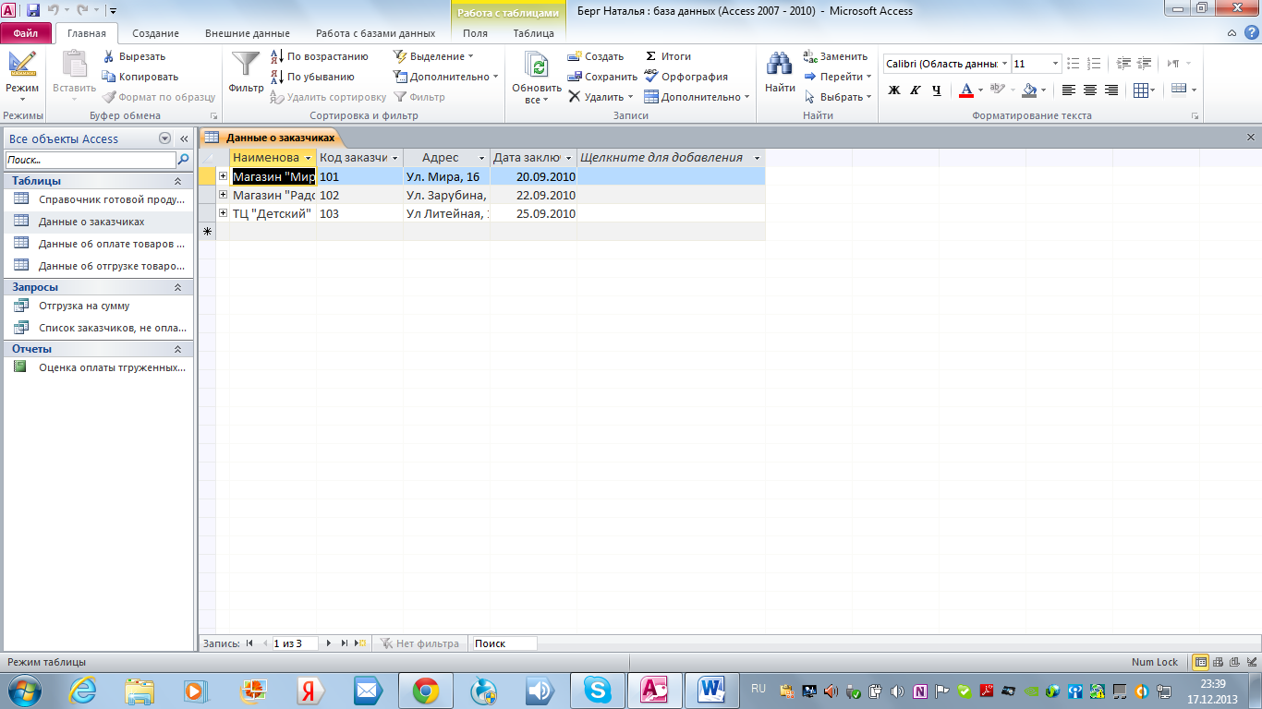The height and width of the screenshot is (709, 1262).
Task: Open the font size dropdown
Action: 1056,64
